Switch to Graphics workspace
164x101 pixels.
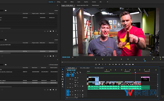pos(86,2)
